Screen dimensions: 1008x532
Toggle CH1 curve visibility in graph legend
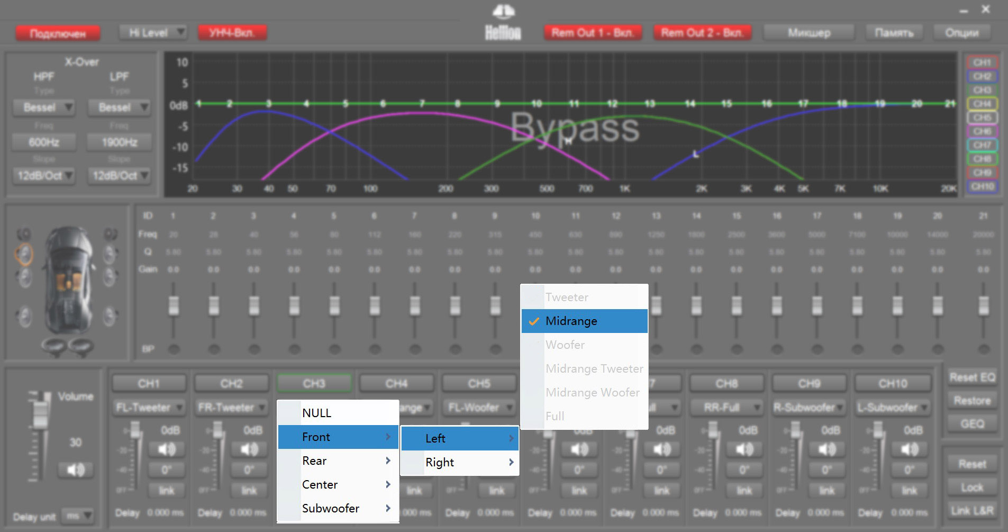[x=982, y=62]
